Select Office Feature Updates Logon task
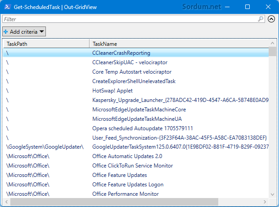Viewport: 279px width, 207px height. tap(136, 185)
